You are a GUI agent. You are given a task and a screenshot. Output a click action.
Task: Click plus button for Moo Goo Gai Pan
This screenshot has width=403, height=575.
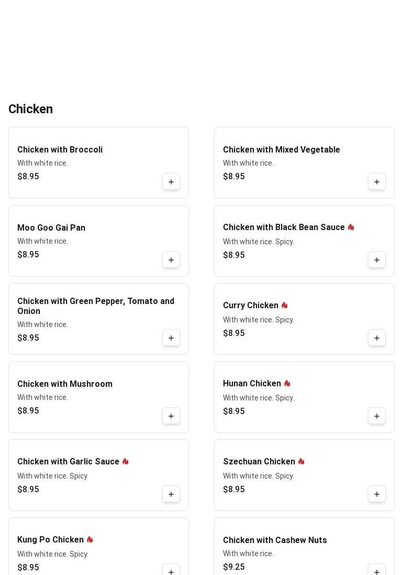click(171, 260)
